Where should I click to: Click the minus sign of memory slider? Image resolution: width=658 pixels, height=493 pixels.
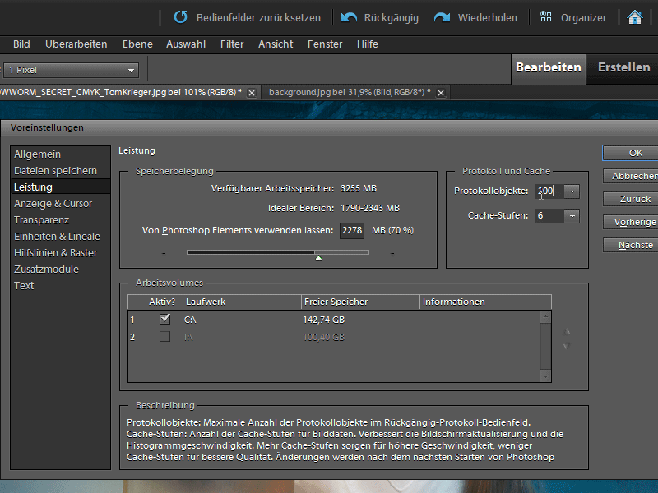[x=164, y=254]
